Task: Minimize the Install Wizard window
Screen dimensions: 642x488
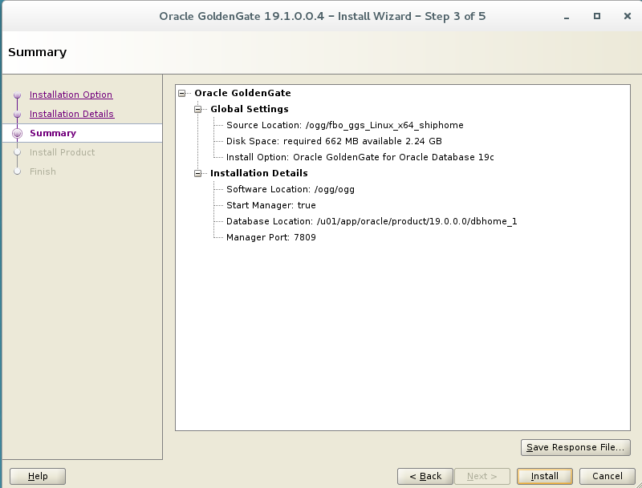Action: pyautogui.click(x=567, y=17)
